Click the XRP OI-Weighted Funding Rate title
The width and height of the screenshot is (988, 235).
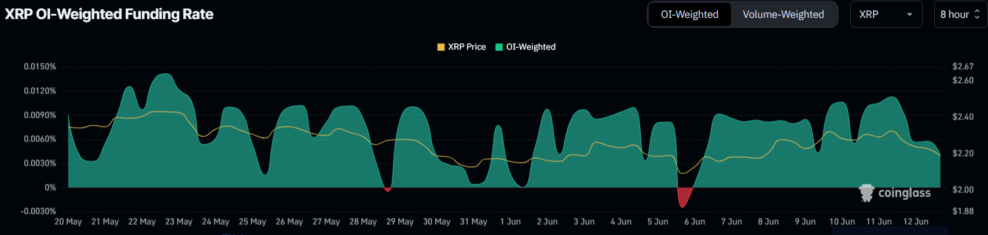[x=109, y=14]
